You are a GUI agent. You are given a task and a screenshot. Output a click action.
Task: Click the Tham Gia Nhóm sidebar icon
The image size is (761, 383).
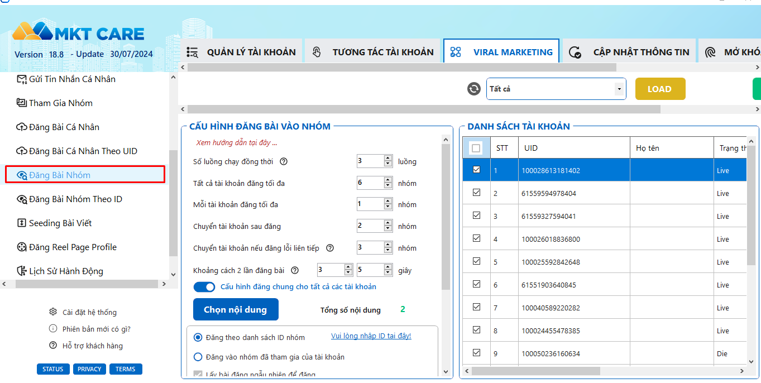[22, 103]
